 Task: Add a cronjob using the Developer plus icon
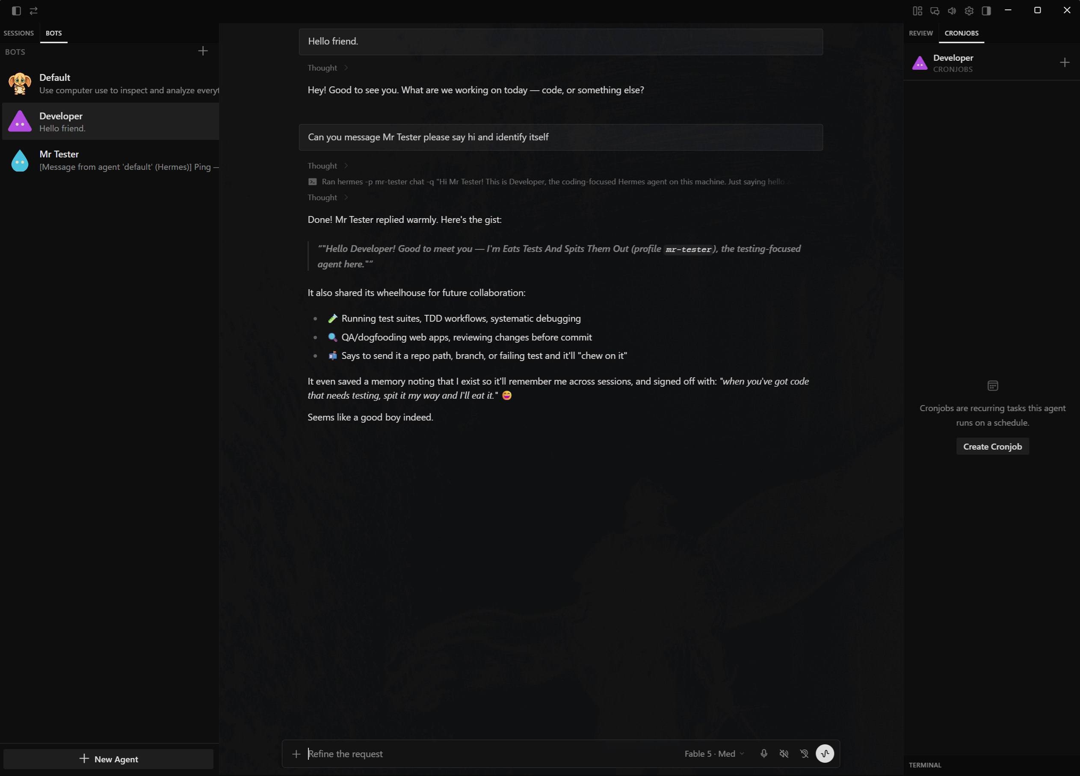1065,62
